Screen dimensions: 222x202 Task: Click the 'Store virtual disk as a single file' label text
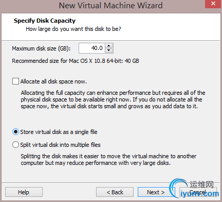[59, 132]
